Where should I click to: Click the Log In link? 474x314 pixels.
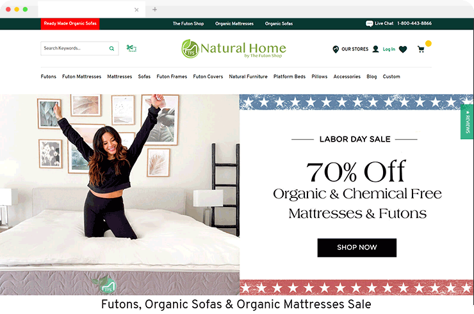[x=389, y=49]
